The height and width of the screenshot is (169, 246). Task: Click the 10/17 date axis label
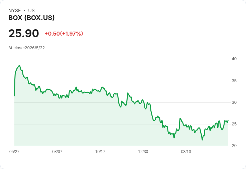[100, 151]
